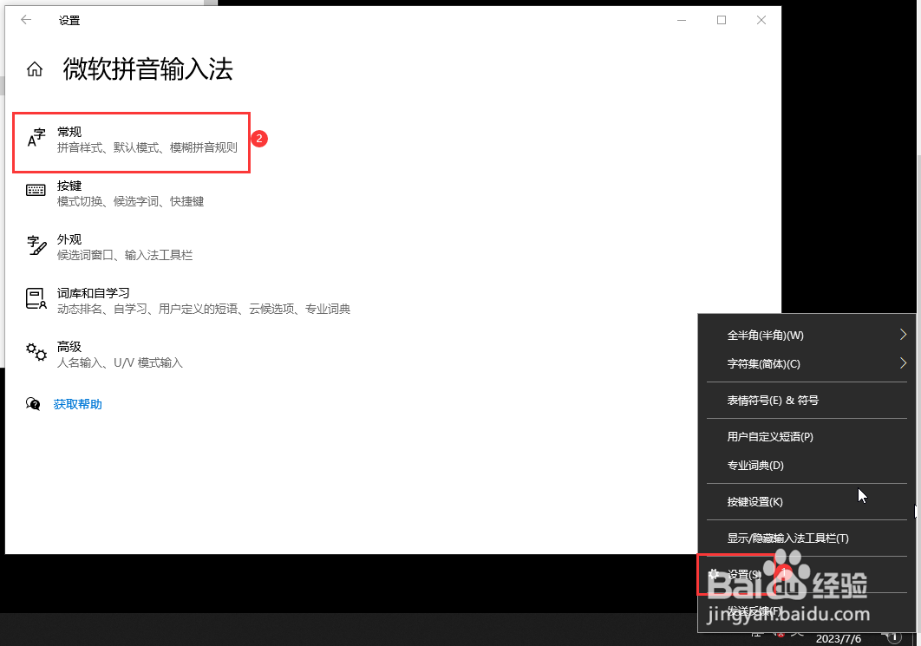
Task: Click the 2023/7/6 taskbar date
Action: [839, 639]
